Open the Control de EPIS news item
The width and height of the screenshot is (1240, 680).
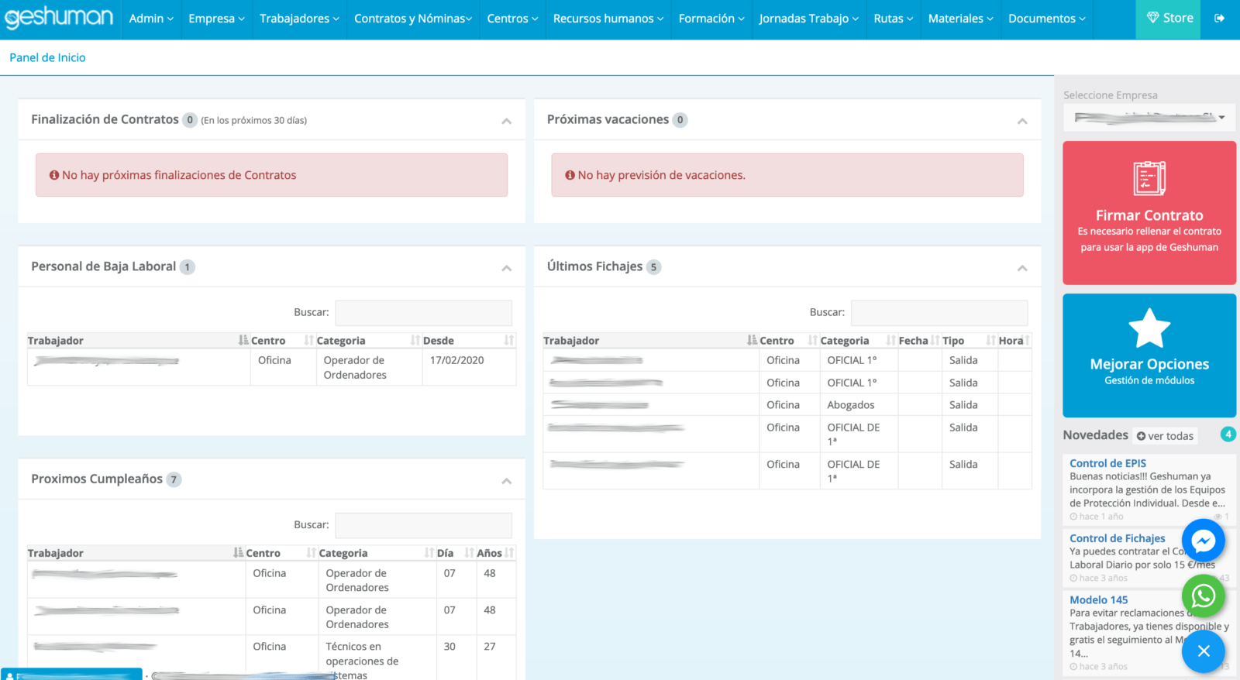point(1107,463)
